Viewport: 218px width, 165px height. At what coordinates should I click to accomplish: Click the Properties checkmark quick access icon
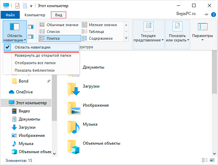[17, 6]
